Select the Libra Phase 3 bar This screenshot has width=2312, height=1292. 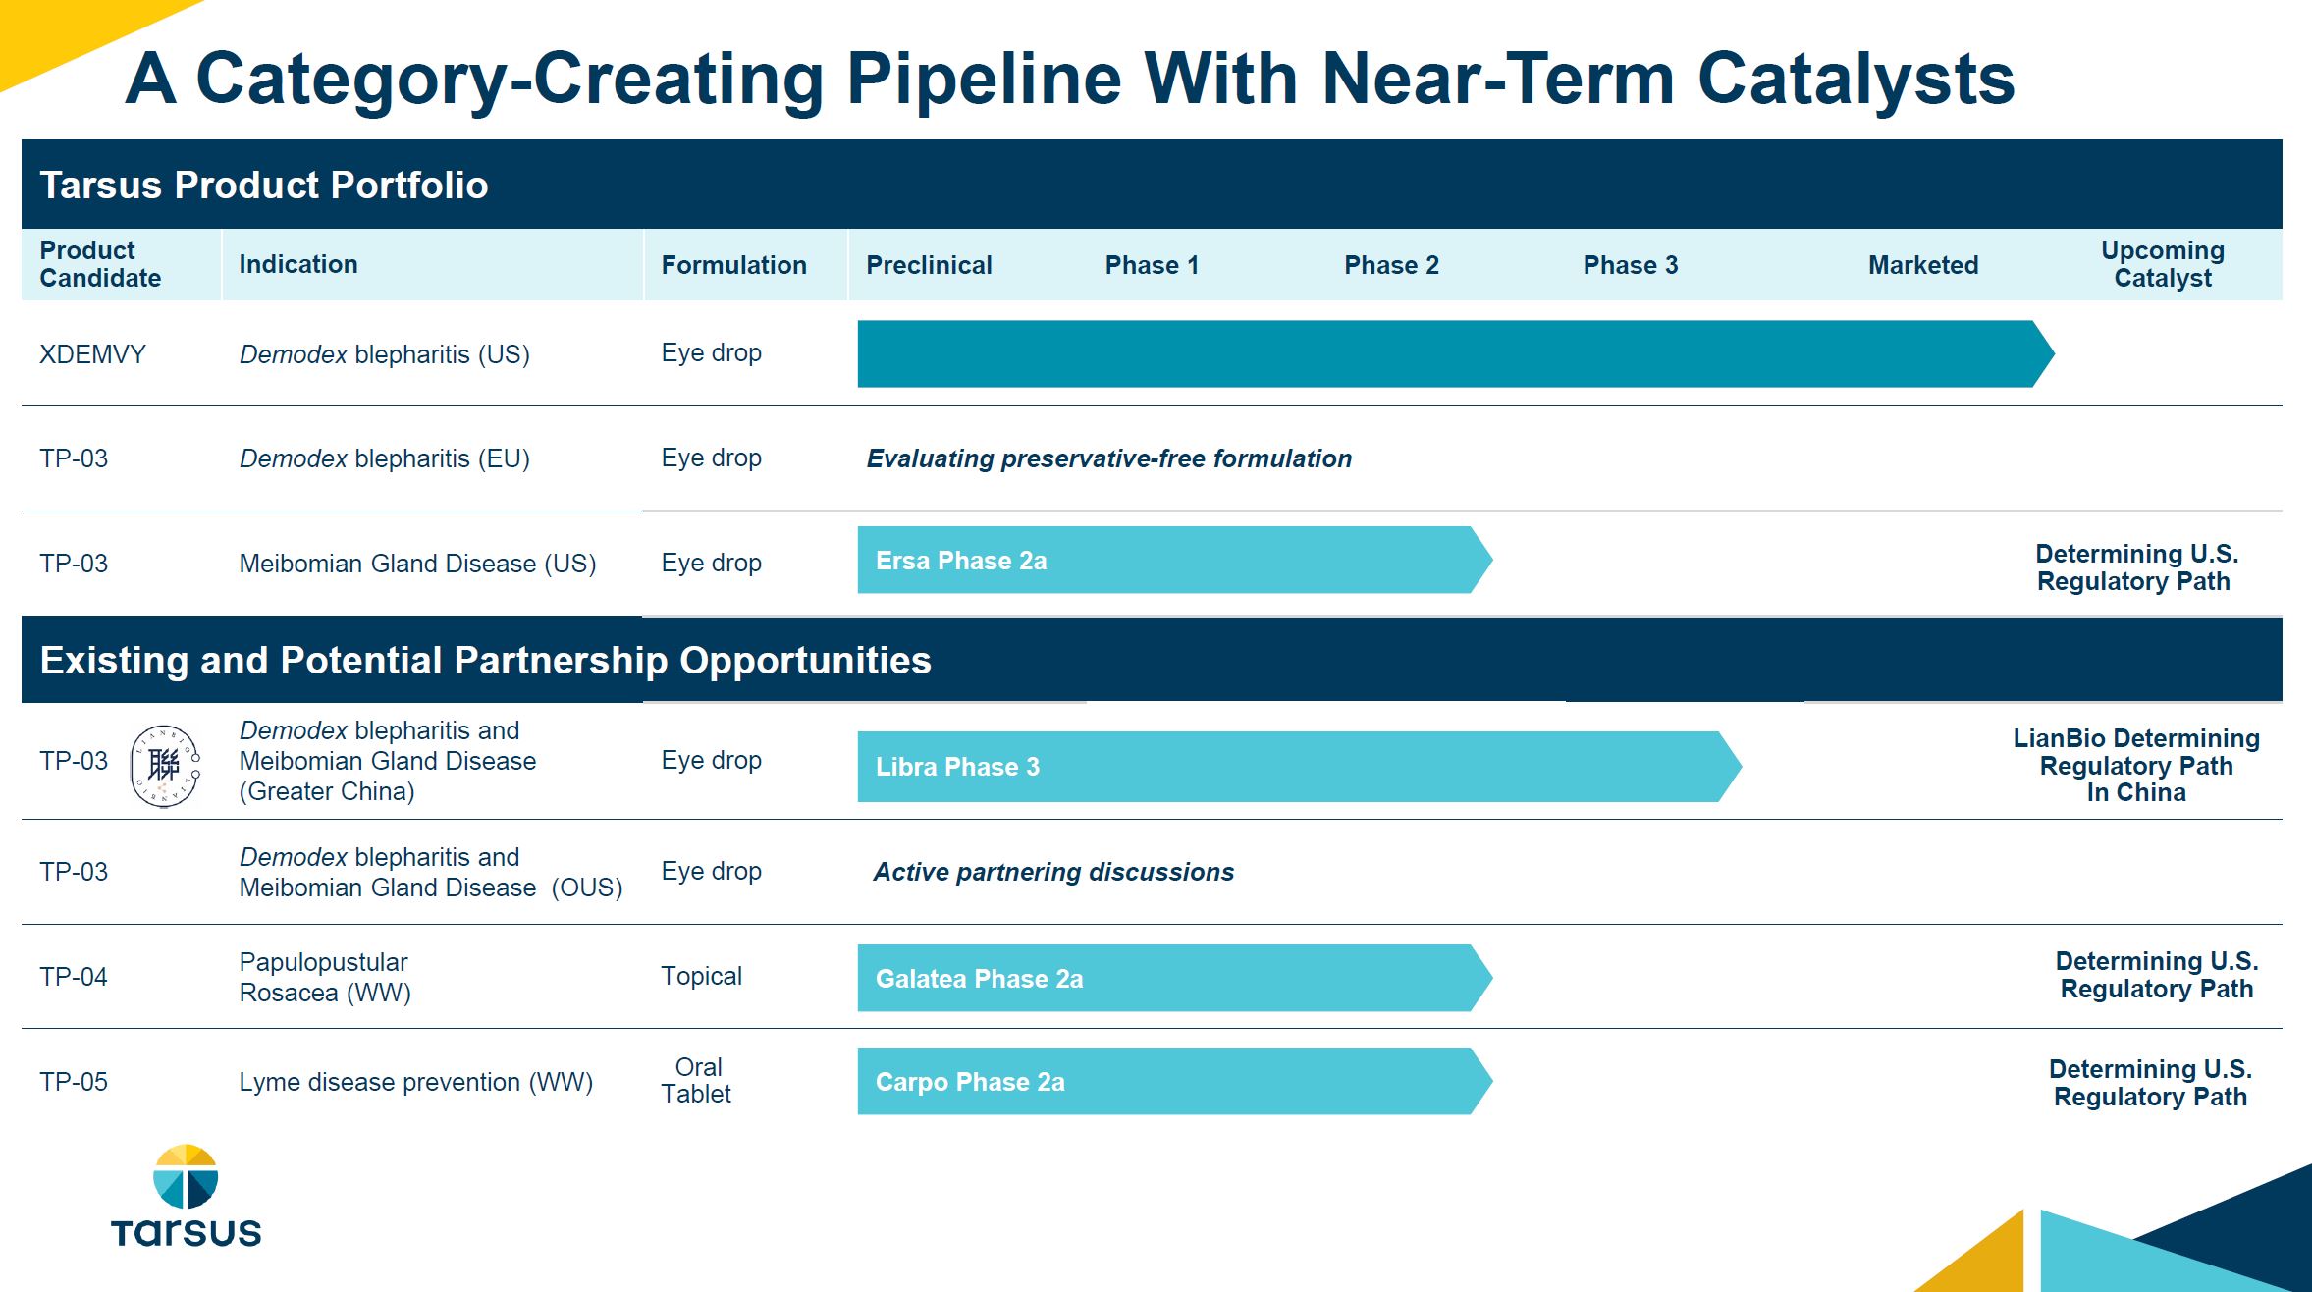coord(1296,767)
